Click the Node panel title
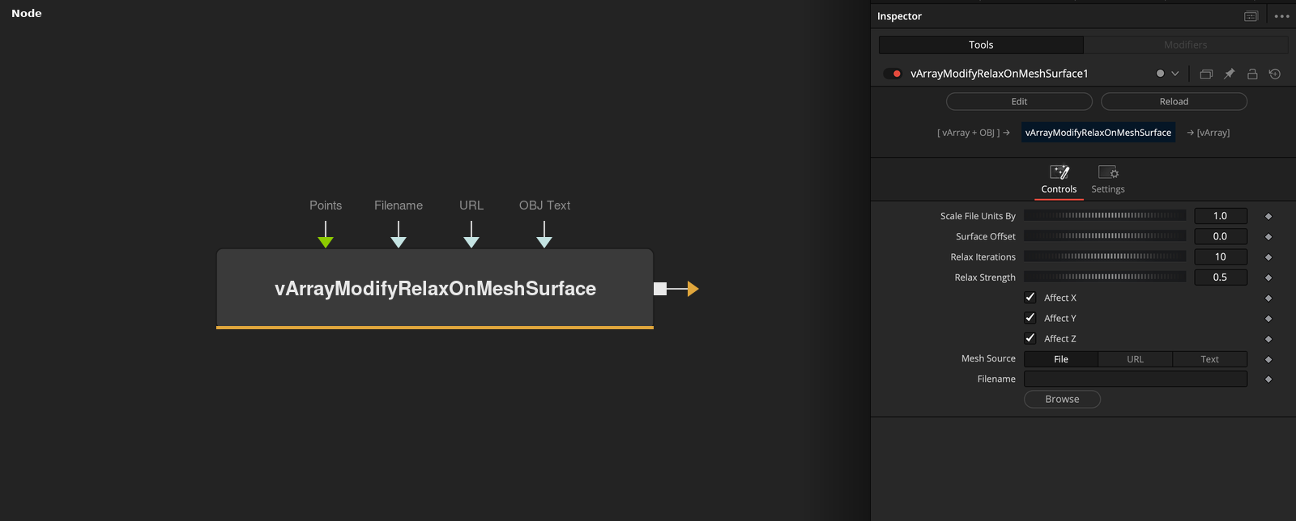 27,13
